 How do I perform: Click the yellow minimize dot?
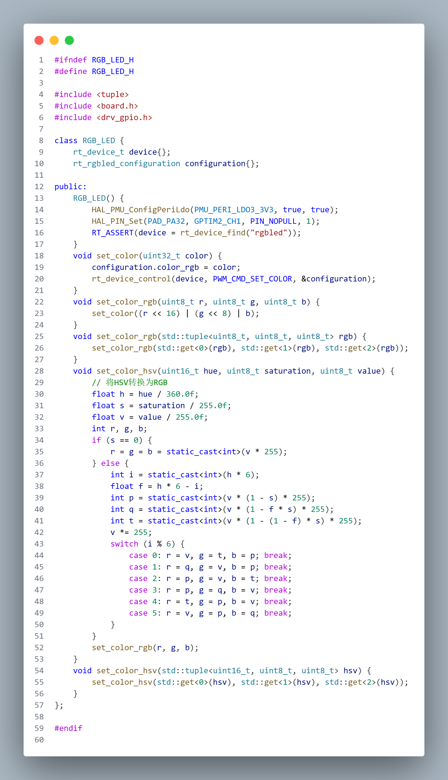54,40
